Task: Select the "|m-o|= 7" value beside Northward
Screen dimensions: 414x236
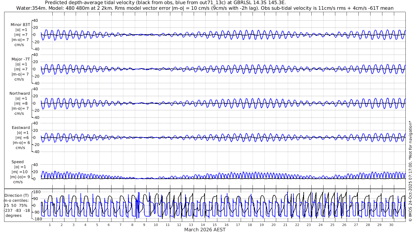Action: pos(20,109)
